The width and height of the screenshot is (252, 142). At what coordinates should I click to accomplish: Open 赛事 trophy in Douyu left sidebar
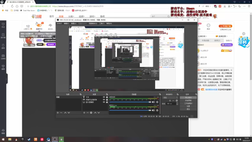point(3,67)
